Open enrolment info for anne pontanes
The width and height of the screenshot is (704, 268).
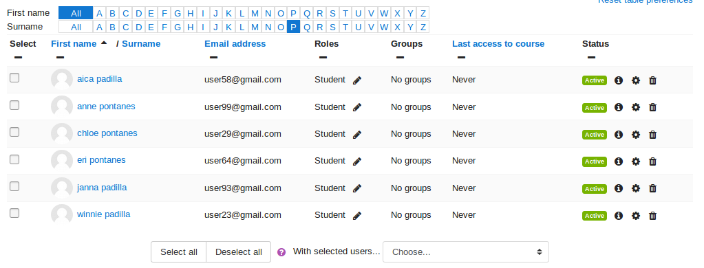(619, 107)
